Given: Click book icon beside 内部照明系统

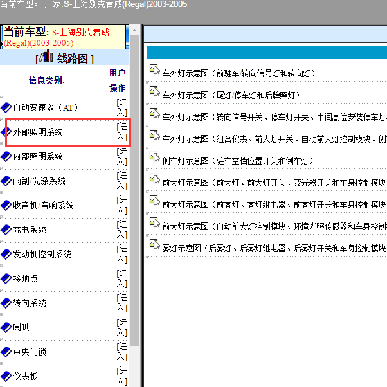Looking at the screenshot, I should coord(6,156).
